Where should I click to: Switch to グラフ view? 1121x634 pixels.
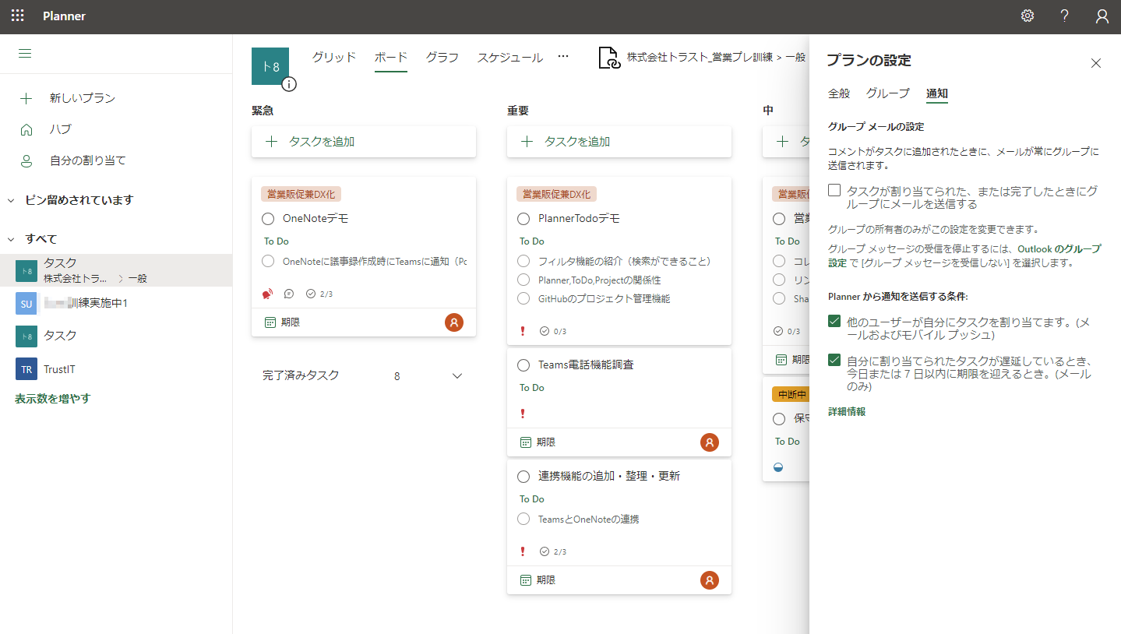[442, 57]
